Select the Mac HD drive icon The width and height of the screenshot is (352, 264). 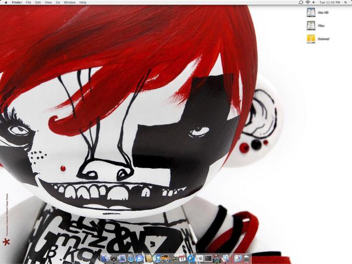coord(311,12)
